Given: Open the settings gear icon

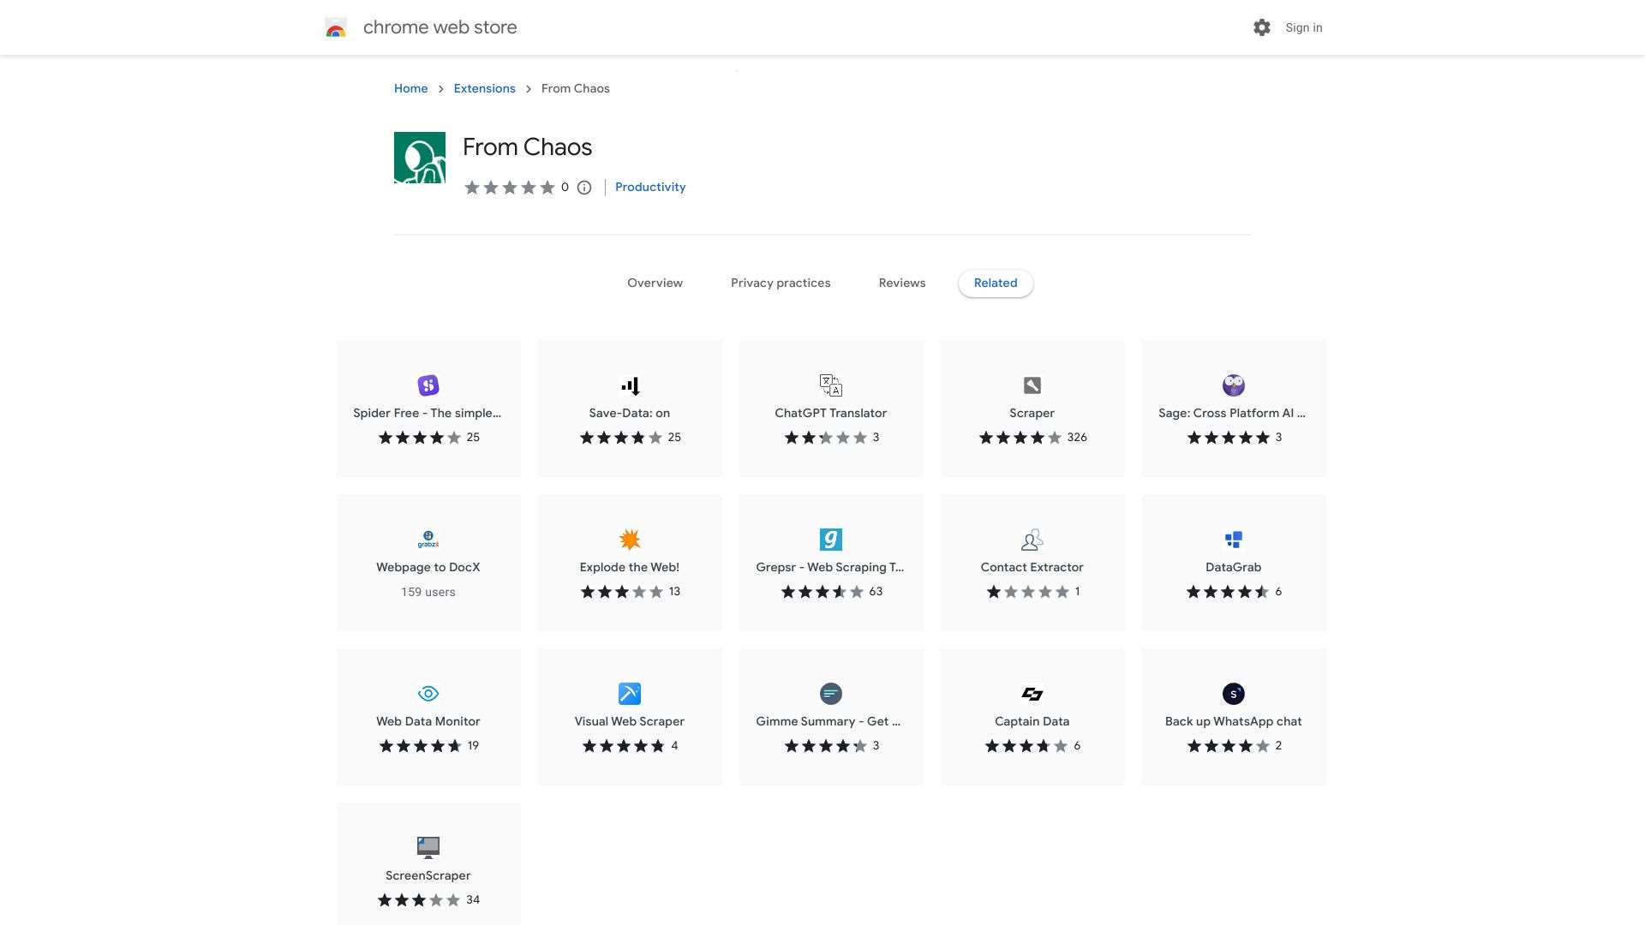Looking at the screenshot, I should tap(1261, 27).
